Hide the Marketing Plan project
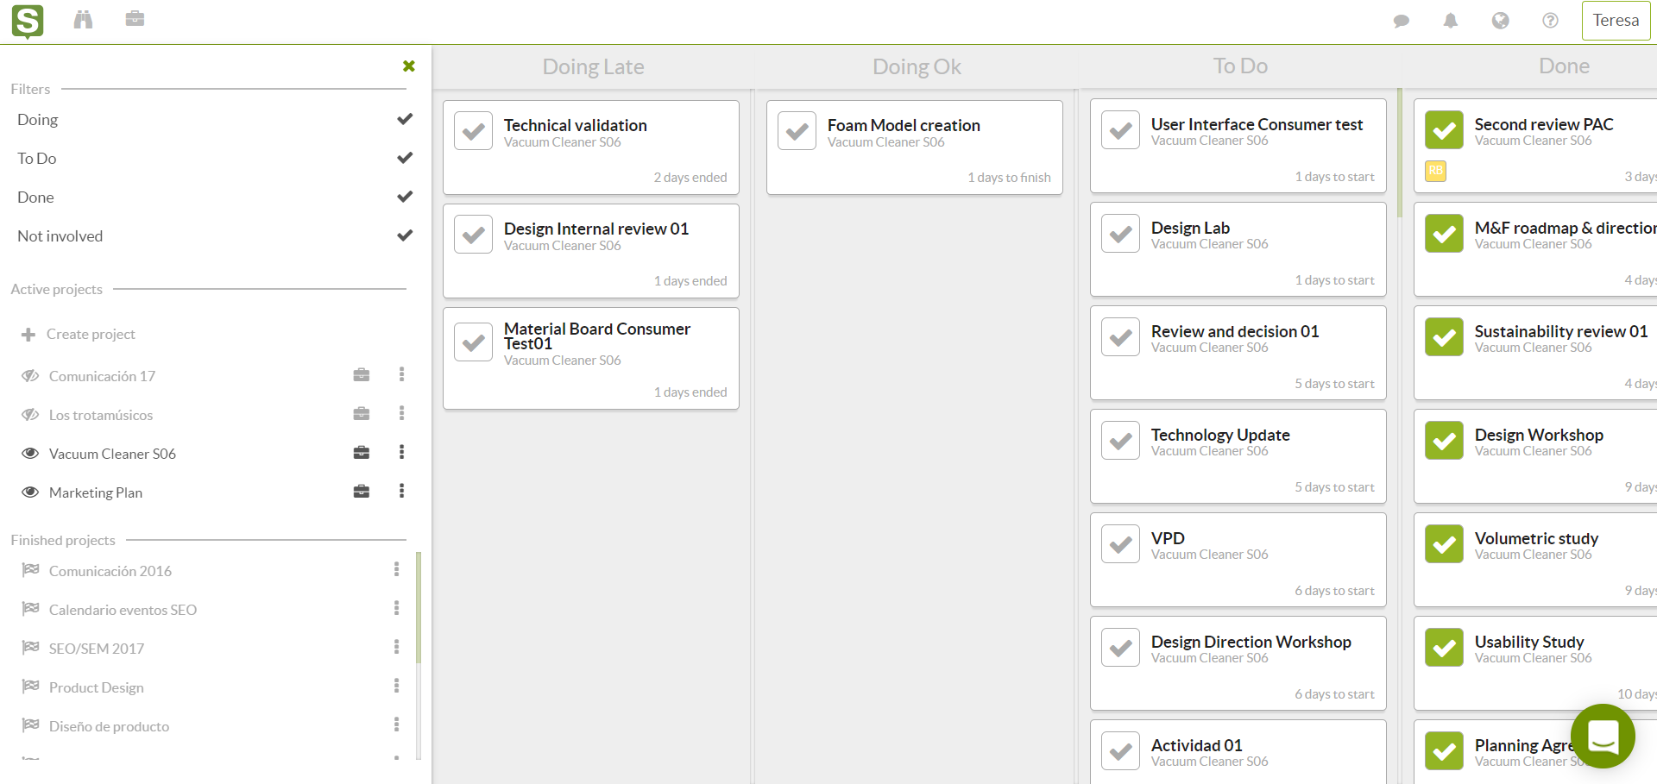Image resolution: width=1657 pixels, height=784 pixels. coord(30,492)
